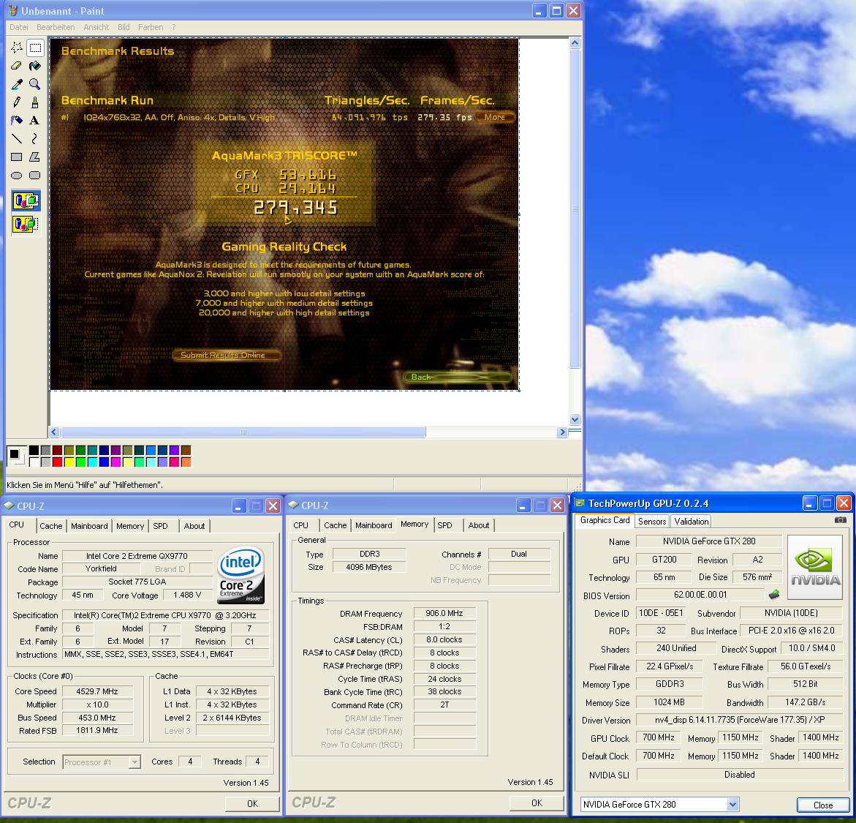Enable opaque selection mode in Paint
The height and width of the screenshot is (823, 856).
(26, 201)
